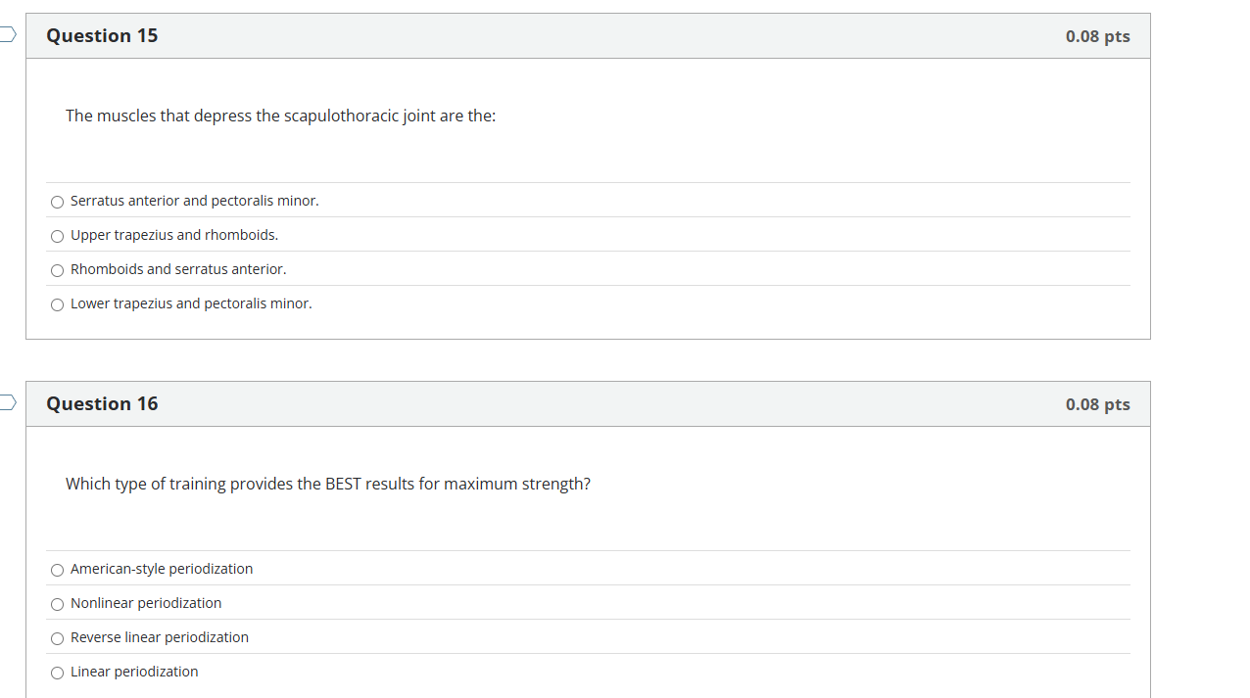The height and width of the screenshot is (698, 1250).
Task: Flag Question 15 with the bookmark icon
Action: point(8,35)
